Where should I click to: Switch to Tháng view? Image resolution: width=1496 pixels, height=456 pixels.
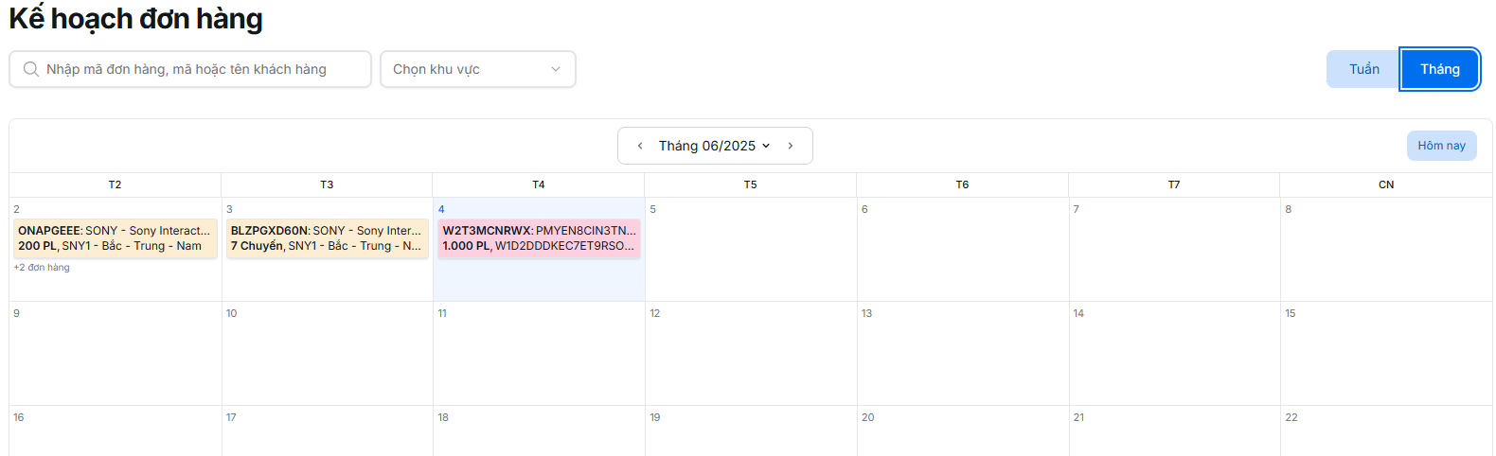click(1439, 69)
